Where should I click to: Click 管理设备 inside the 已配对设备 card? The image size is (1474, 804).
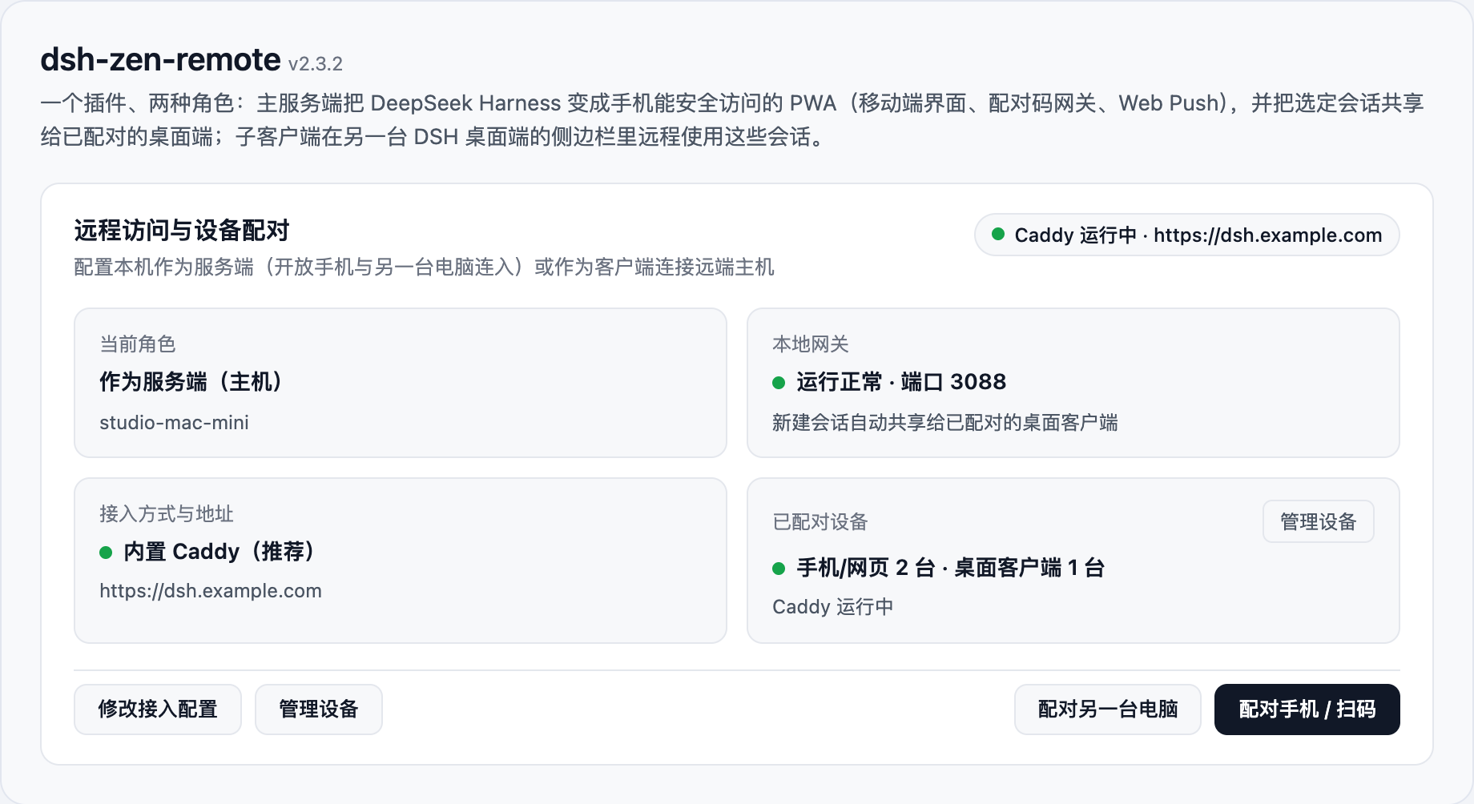coord(1319,522)
